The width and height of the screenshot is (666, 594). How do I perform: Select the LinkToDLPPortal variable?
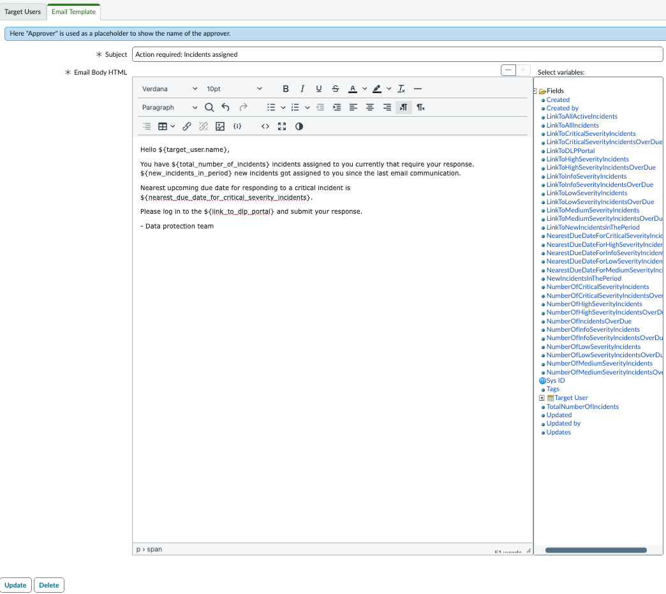pyautogui.click(x=570, y=151)
